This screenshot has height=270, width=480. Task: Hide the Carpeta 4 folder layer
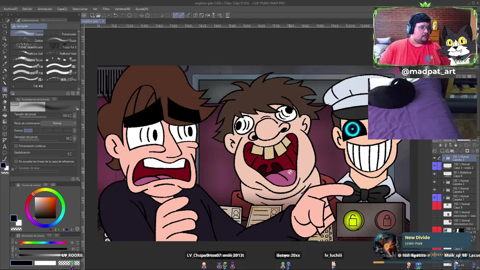coord(434,190)
